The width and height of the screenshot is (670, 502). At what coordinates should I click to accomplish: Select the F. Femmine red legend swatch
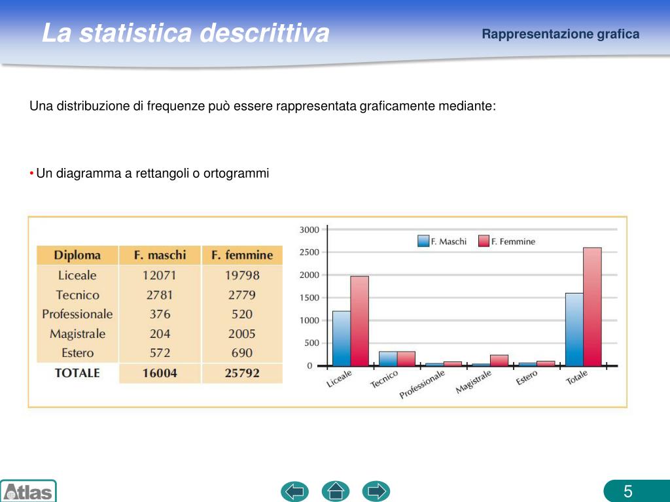484,241
